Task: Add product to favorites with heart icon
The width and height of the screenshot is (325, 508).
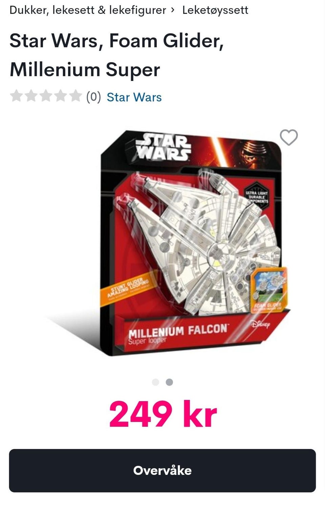Action: click(289, 137)
